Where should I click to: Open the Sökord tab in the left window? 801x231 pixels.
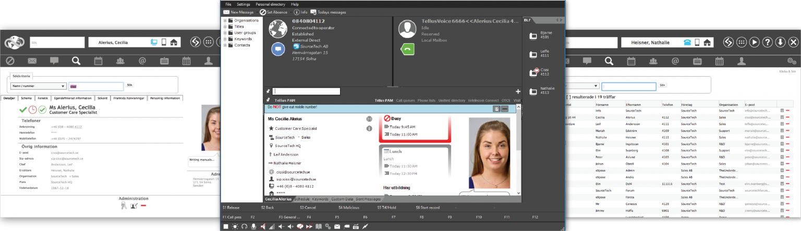[102, 98]
